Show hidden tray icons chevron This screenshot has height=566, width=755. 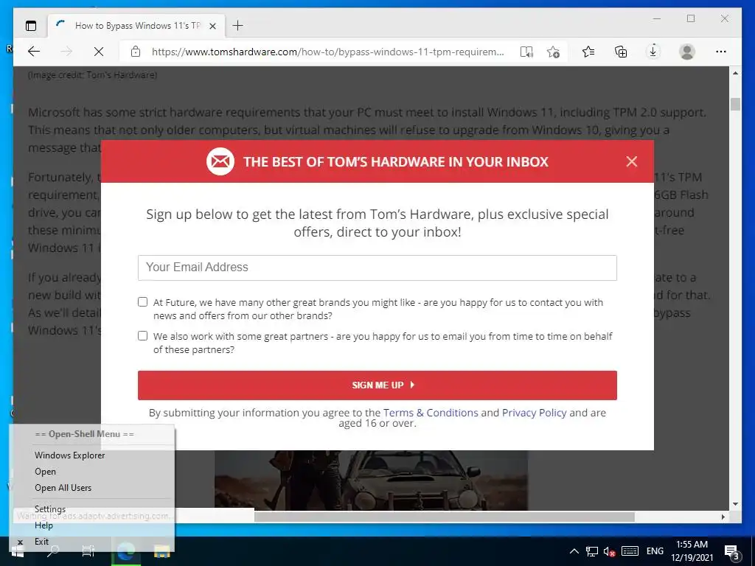pyautogui.click(x=574, y=551)
